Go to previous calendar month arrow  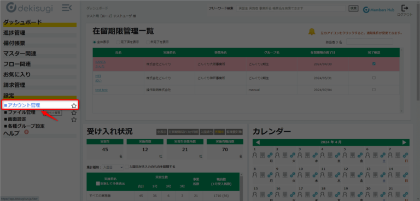coord(258,143)
